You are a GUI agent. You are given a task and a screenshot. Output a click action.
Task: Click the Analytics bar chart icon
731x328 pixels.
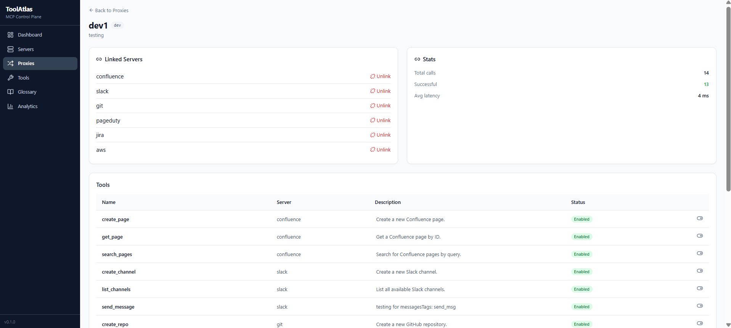(x=10, y=106)
